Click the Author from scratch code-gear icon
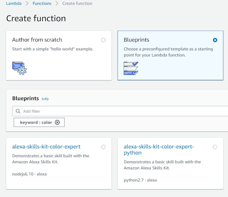228x197 pixels. pos(20,68)
